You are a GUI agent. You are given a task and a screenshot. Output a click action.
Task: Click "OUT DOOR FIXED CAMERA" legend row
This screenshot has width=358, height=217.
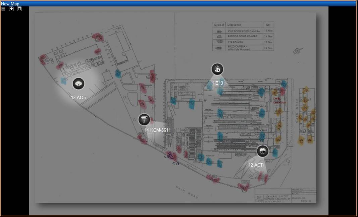(x=243, y=31)
